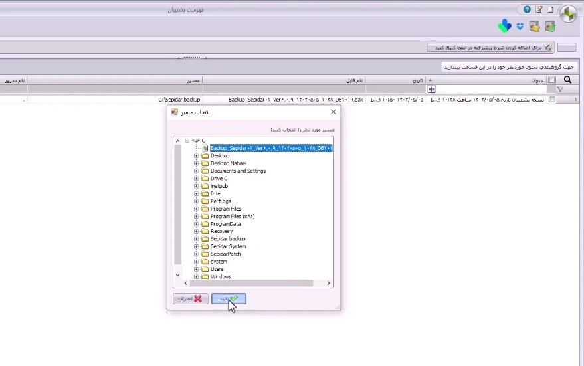Click row number 1 indicator in grid
Viewport: 584px width, 366px height.
point(567,100)
